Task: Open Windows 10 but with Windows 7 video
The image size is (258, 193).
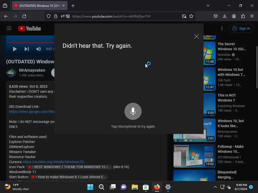Action: pyautogui.click(x=231, y=72)
